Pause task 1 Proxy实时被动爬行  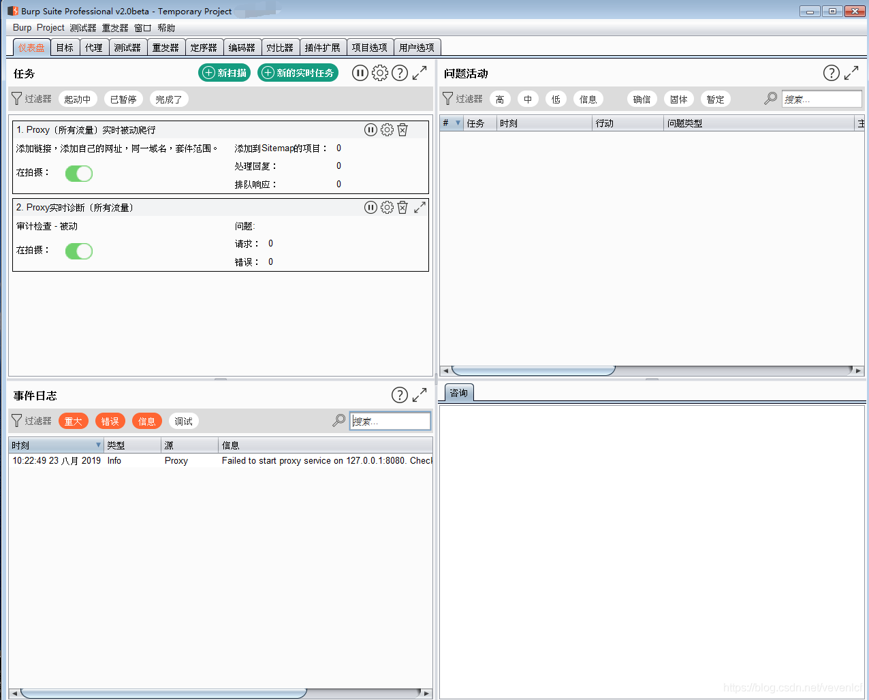pos(370,130)
